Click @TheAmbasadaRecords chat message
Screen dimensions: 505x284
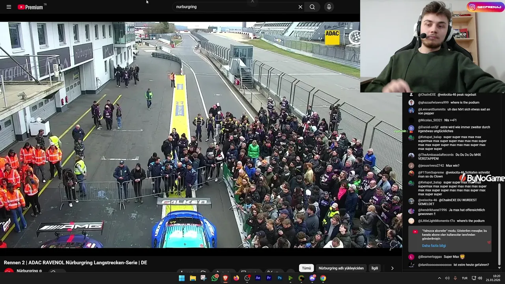tap(450, 157)
